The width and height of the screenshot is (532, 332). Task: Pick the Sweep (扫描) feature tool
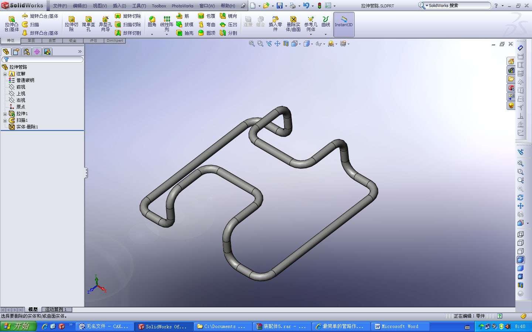pyautogui.click(x=31, y=25)
